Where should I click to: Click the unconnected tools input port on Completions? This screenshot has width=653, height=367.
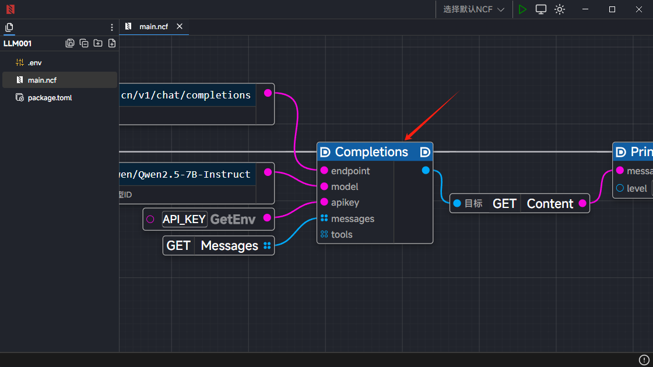324,234
